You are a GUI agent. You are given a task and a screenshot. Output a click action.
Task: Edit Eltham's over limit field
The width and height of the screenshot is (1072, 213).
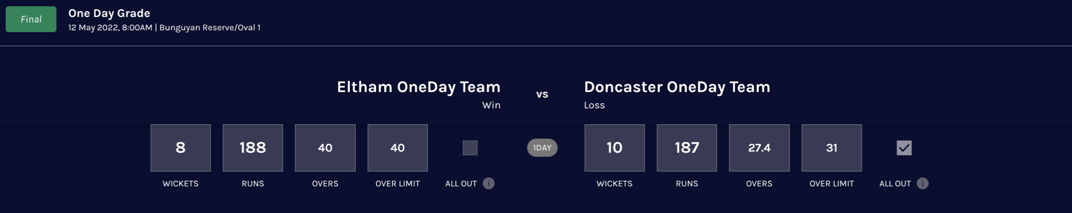point(397,148)
